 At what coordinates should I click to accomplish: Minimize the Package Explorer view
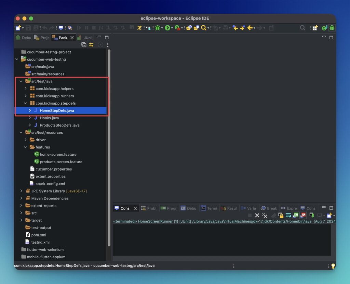coord(99,37)
